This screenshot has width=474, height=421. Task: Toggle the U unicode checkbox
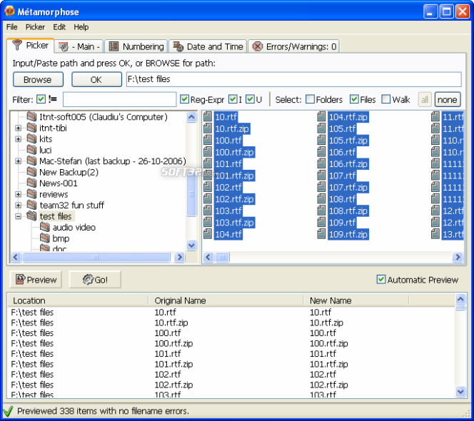coord(250,99)
